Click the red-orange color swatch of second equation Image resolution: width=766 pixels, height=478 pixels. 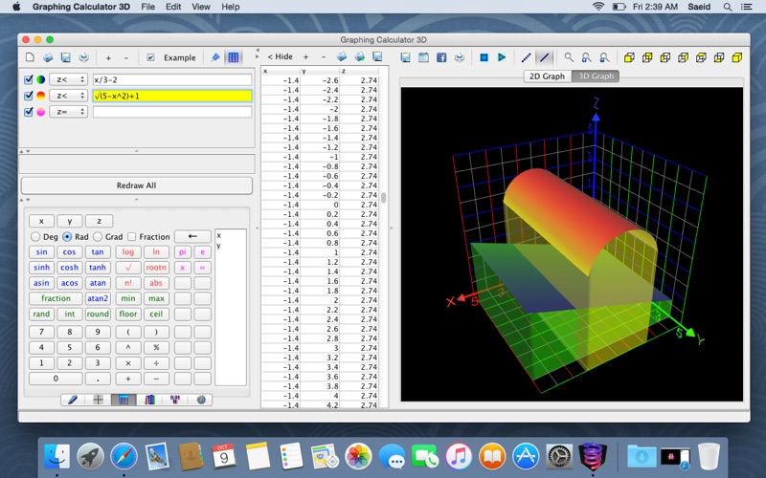pyautogui.click(x=41, y=96)
